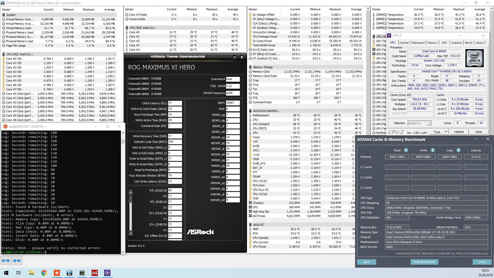494x278 pixels.
Task: Click the Save button in AIDA64 benchmark
Action: tap(366, 262)
